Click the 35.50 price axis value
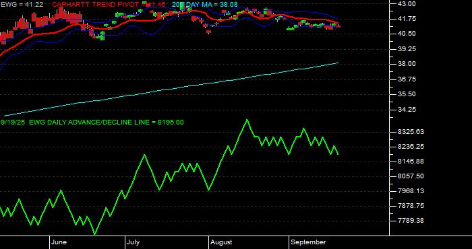Image resolution: width=472 pixels, height=249 pixels. 407,94
